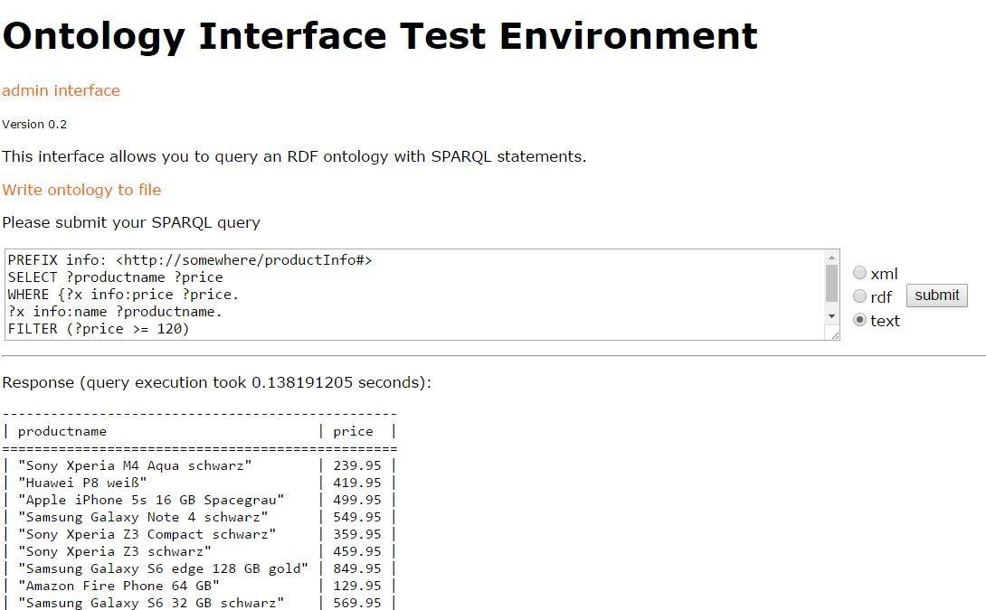Click the submit button to run the query
Screen dimensions: 986x610
coord(936,295)
